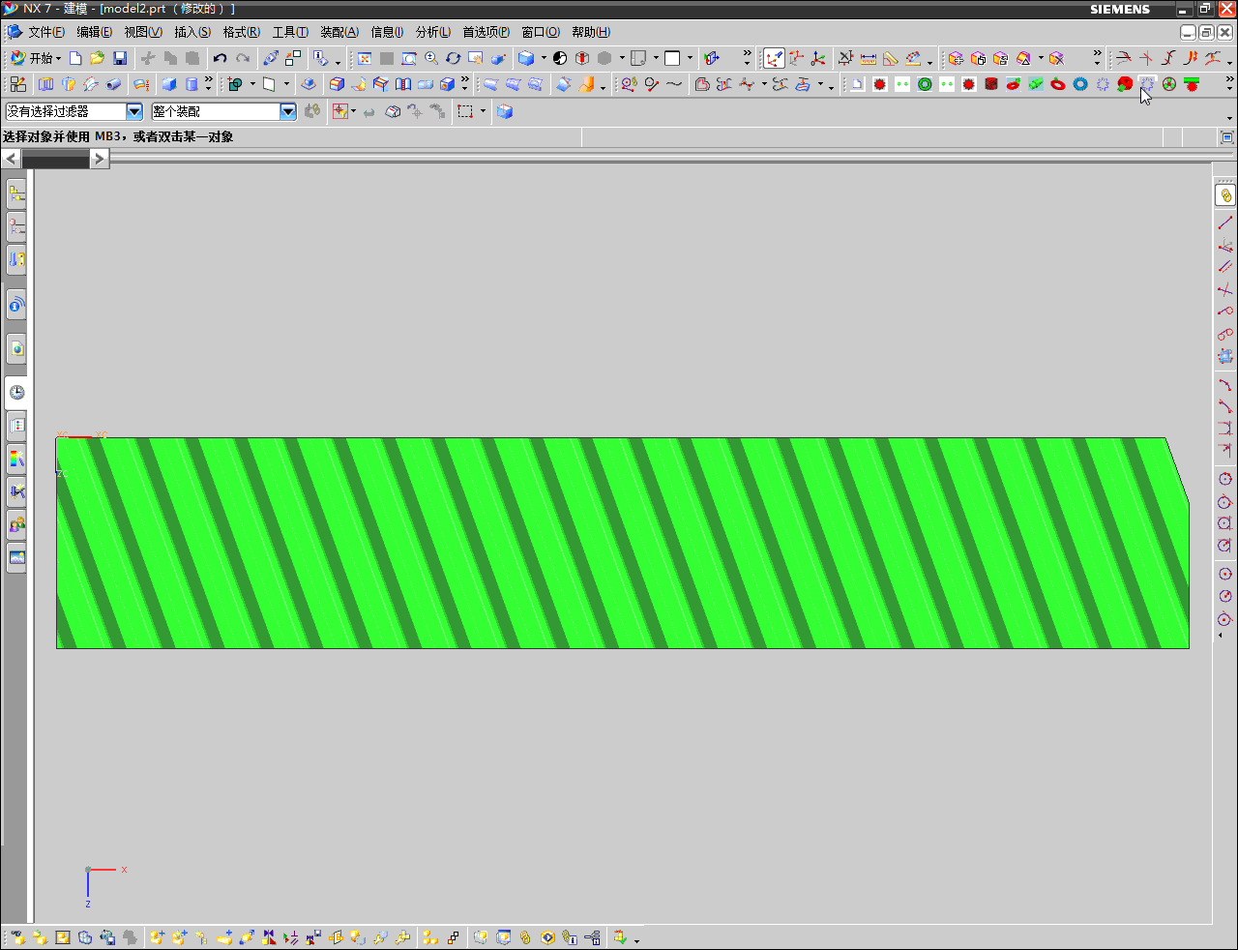Expand the bottom assembly toolbar options arrow
Screen dimensions: 1238x950
(x=636, y=939)
